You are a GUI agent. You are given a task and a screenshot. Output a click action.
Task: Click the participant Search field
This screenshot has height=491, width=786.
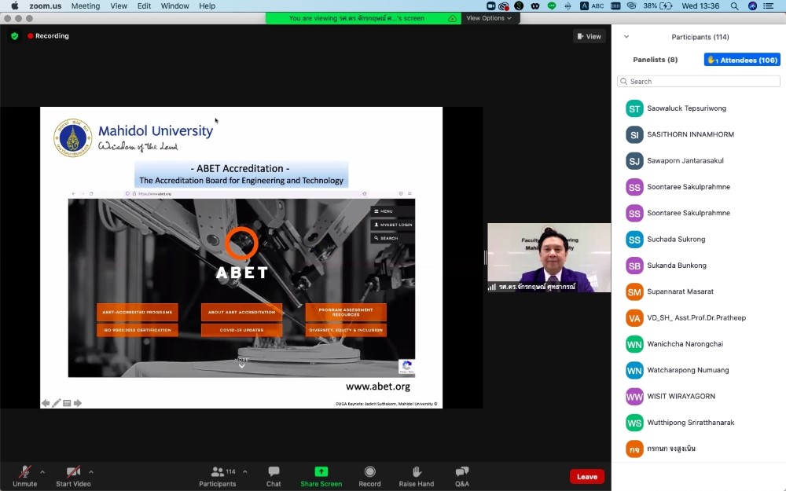[x=699, y=82]
